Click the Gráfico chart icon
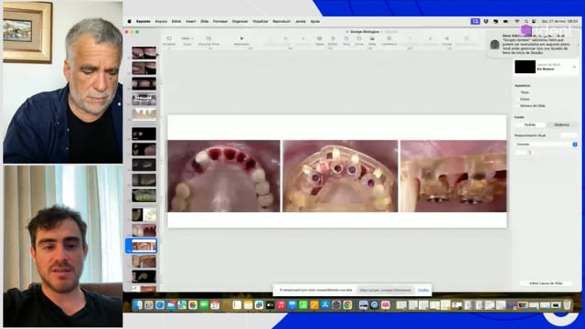This screenshot has height=329, width=585. 333,38
